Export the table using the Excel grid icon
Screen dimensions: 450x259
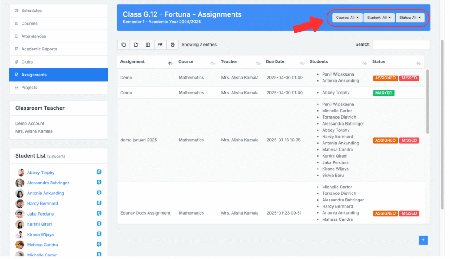point(148,44)
